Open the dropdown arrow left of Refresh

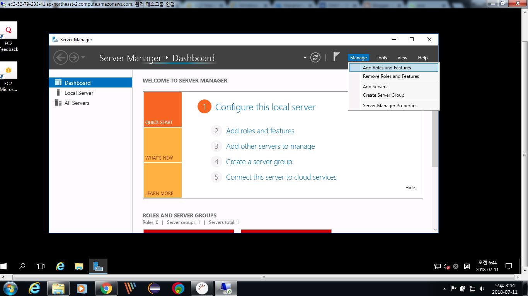click(305, 58)
